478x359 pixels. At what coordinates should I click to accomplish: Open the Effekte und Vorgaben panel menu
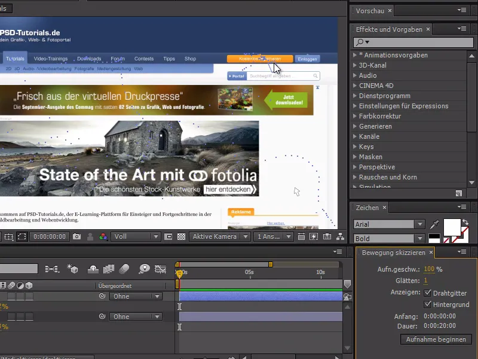(x=462, y=29)
